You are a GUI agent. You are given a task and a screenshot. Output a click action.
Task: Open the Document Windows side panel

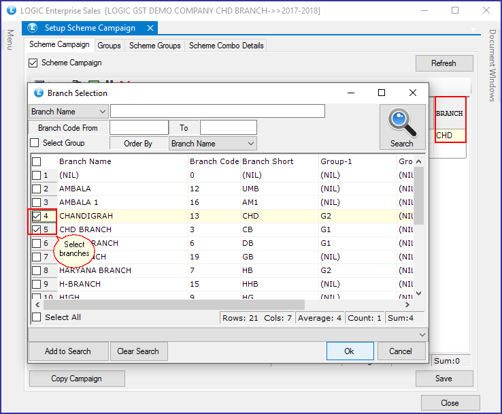(492, 65)
